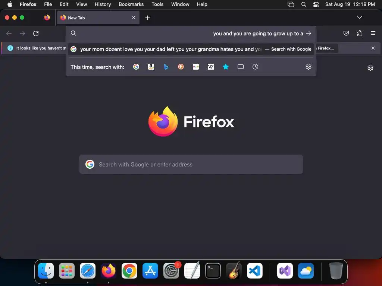Focus the address bar text field

tap(191, 33)
